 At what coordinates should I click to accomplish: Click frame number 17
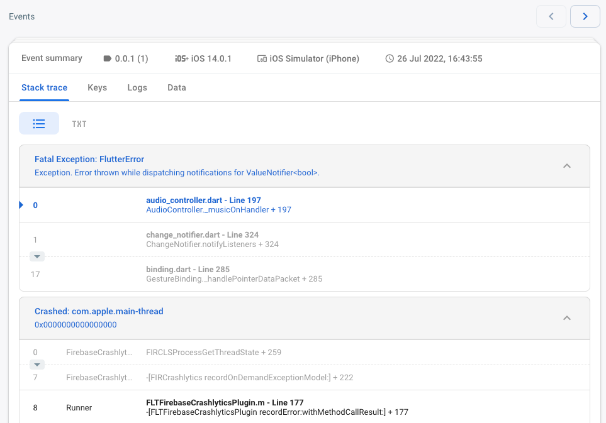(35, 275)
